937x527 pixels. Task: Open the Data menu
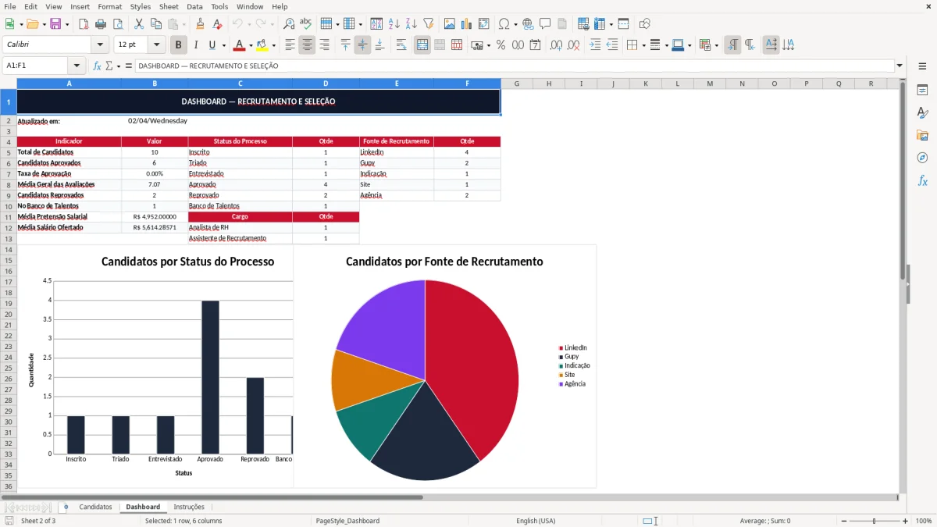tap(195, 6)
